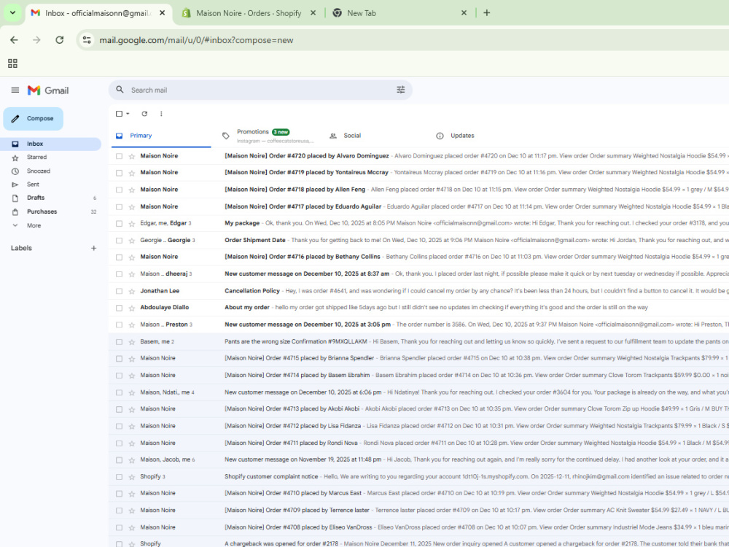Screen dimensions: 729x547
Task: Open the Snoozed folder link
Action: (x=39, y=171)
